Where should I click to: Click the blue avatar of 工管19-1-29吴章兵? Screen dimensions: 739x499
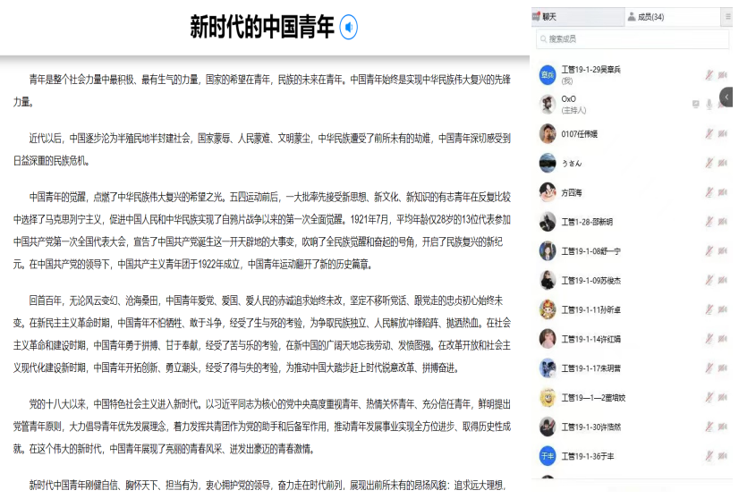[548, 75]
